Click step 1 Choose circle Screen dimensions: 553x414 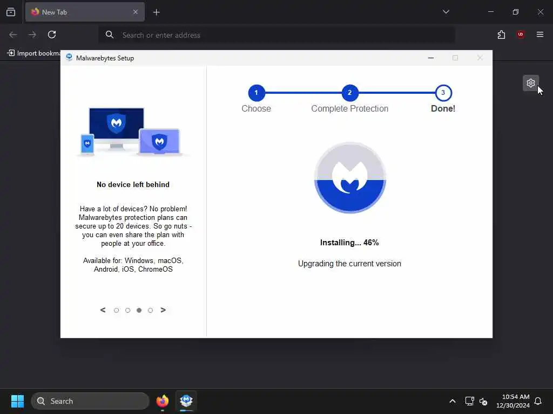click(x=257, y=93)
